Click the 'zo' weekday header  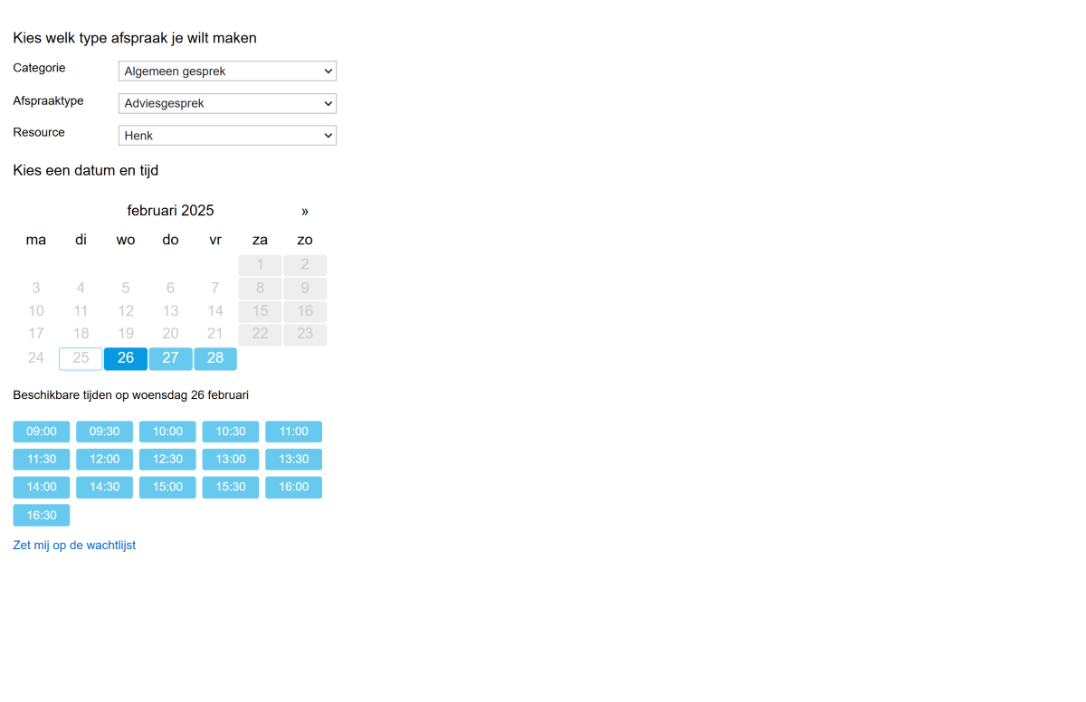coord(305,240)
